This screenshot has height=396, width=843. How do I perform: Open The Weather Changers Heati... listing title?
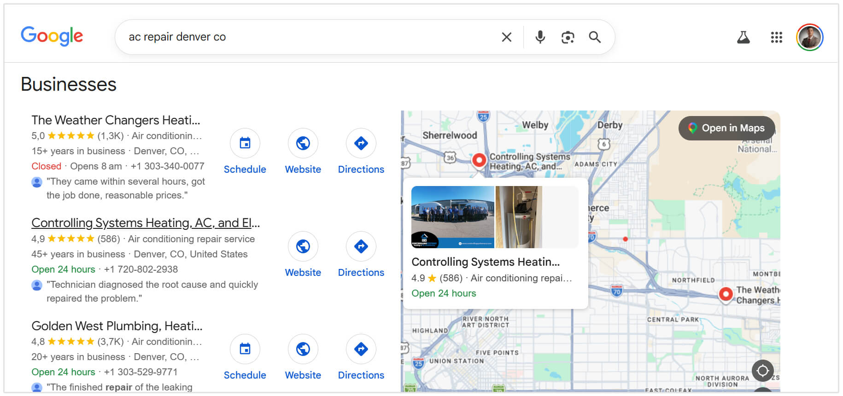116,120
